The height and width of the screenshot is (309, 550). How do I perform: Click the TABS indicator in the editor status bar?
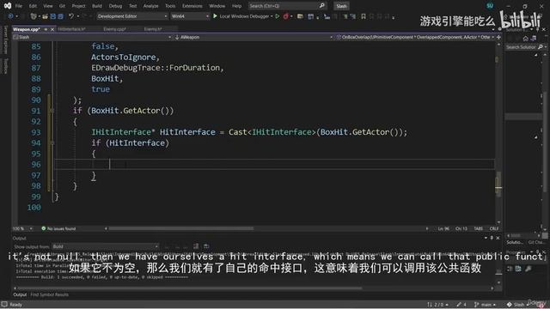[x=478, y=229]
